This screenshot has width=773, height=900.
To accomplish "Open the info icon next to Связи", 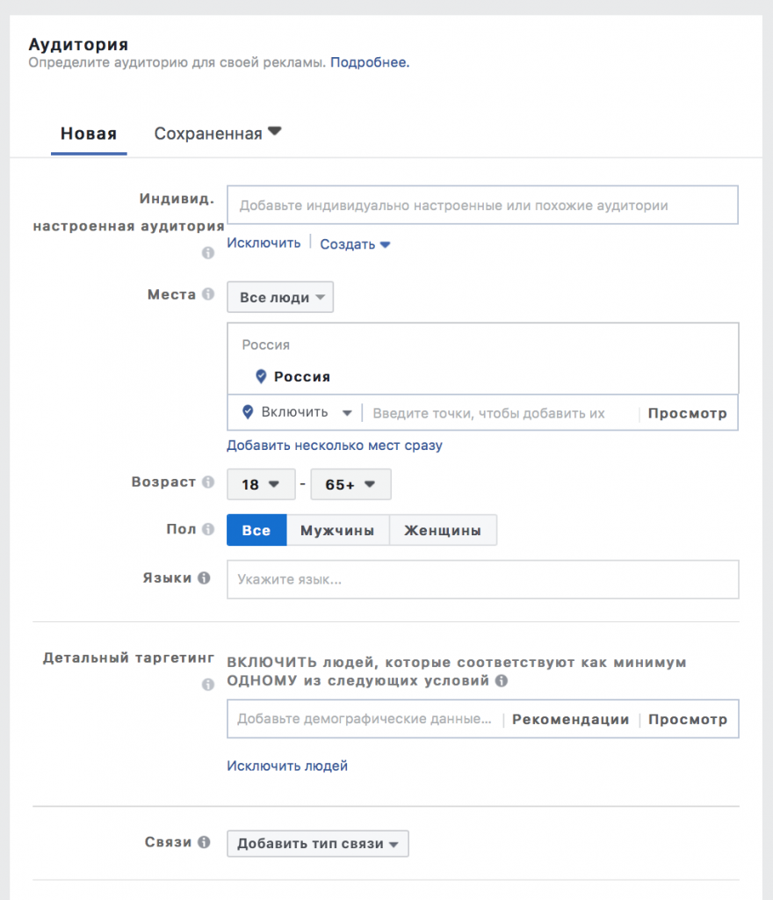I will (x=204, y=841).
